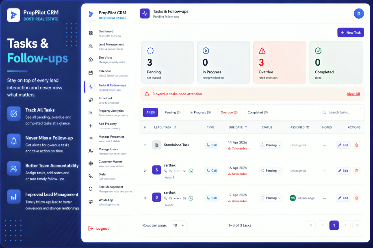Click the Role Management shield icon
This screenshot has width=373, height=248.
[x=91, y=189]
